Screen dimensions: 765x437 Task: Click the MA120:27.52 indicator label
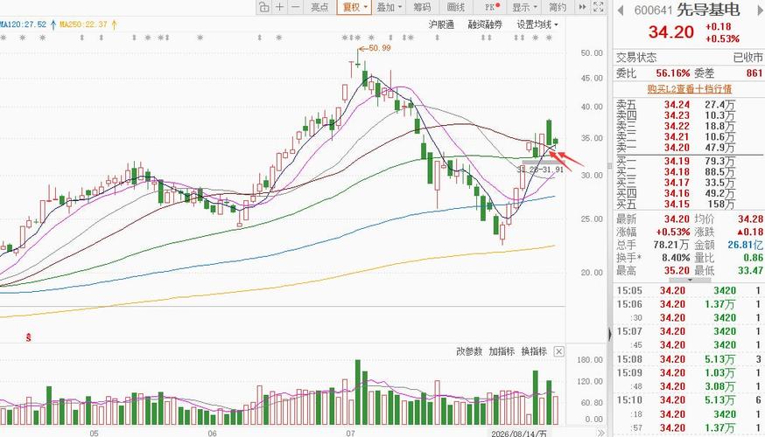tap(24, 24)
